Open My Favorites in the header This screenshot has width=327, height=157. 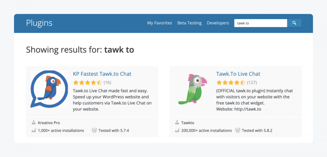click(160, 23)
